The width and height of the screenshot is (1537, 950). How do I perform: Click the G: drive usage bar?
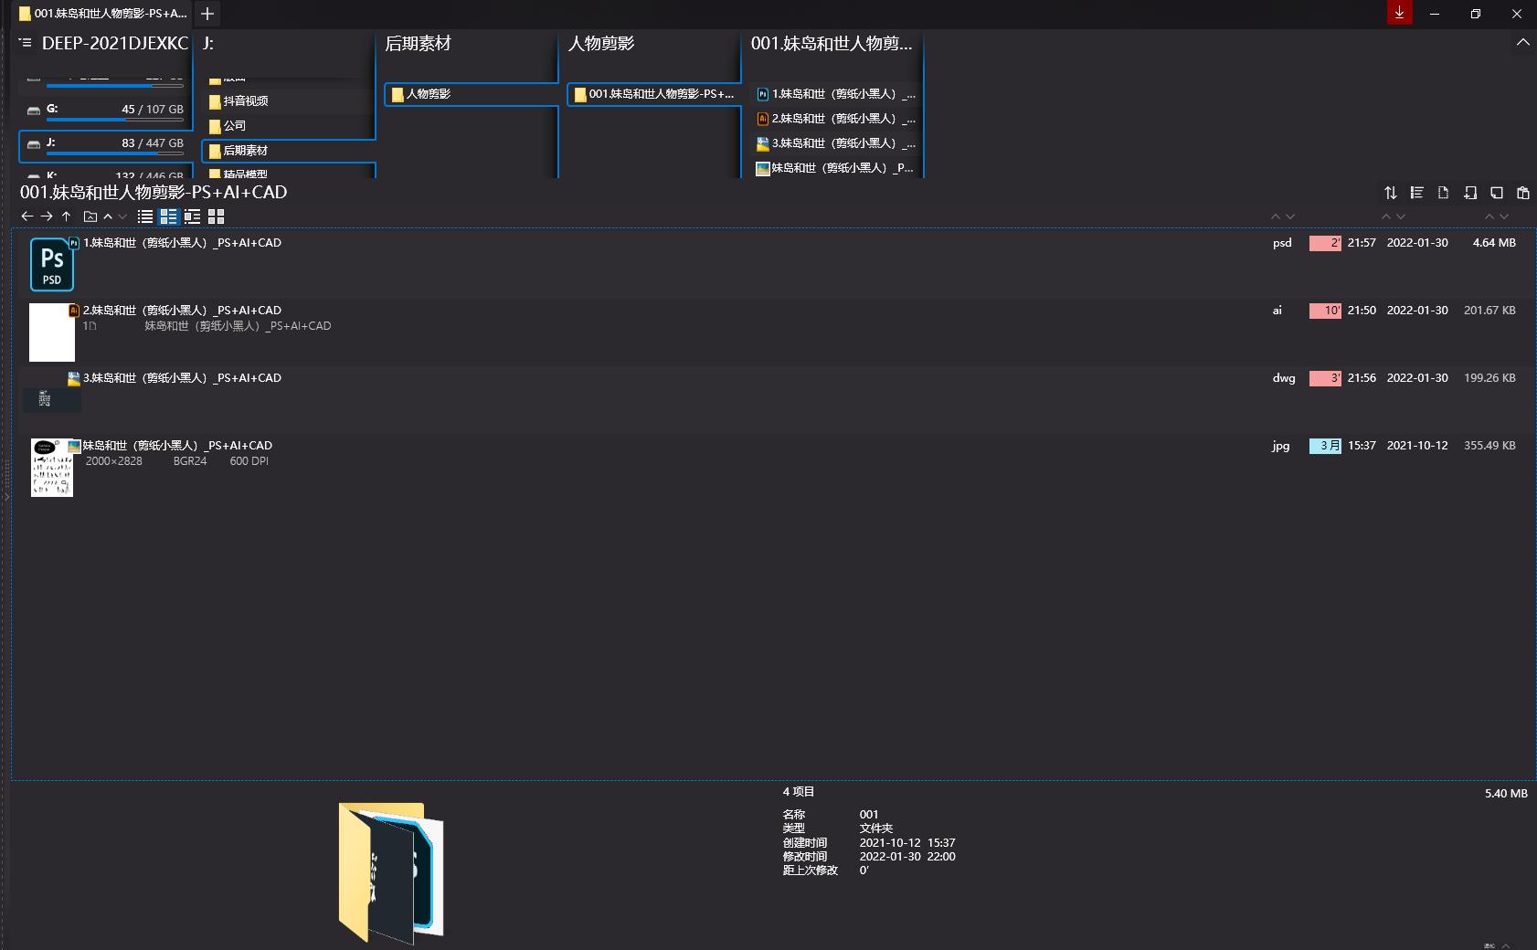point(115,119)
